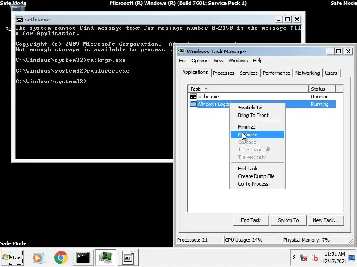The width and height of the screenshot is (357, 267).
Task: Select sethc.exe task row
Action: [262, 97]
